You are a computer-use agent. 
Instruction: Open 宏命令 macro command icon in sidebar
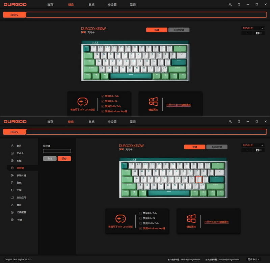click(12, 153)
